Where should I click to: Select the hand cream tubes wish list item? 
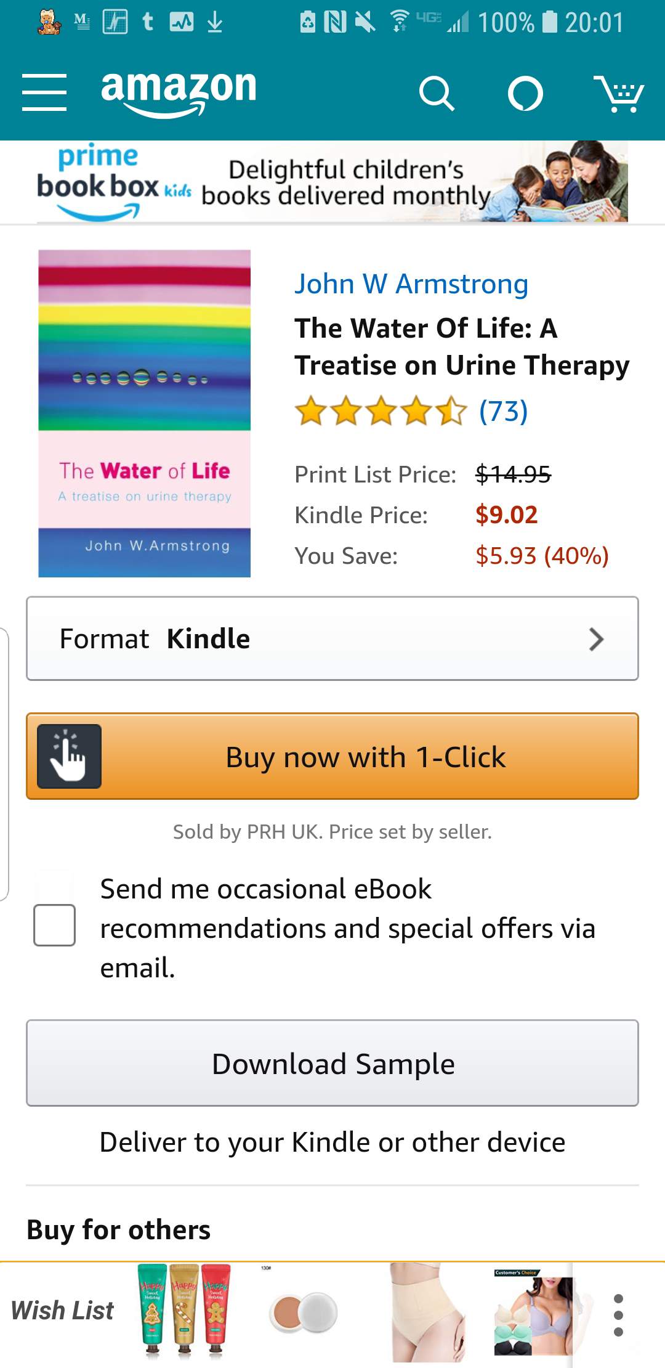coord(183,1311)
